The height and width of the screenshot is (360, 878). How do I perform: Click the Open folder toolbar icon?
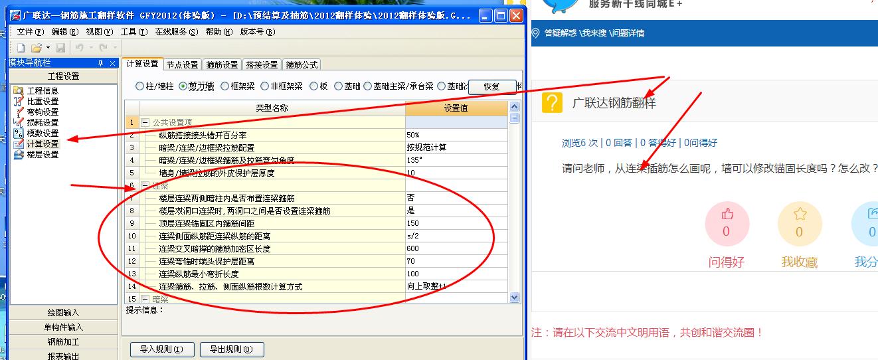point(36,48)
